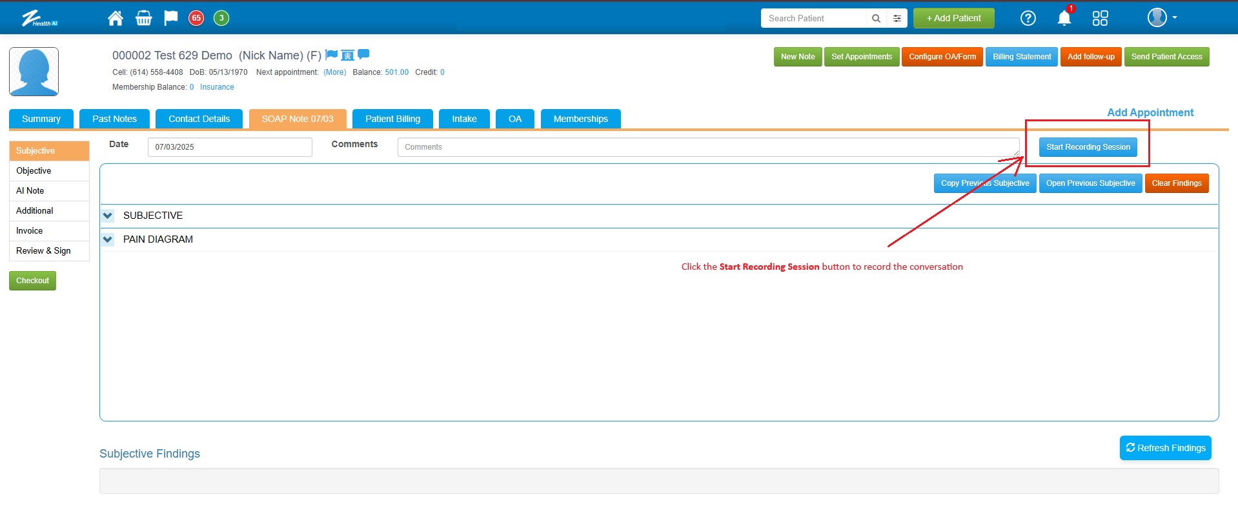Viewport: 1238px width, 526px height.
Task: Open the notification bell
Action: coord(1064,18)
